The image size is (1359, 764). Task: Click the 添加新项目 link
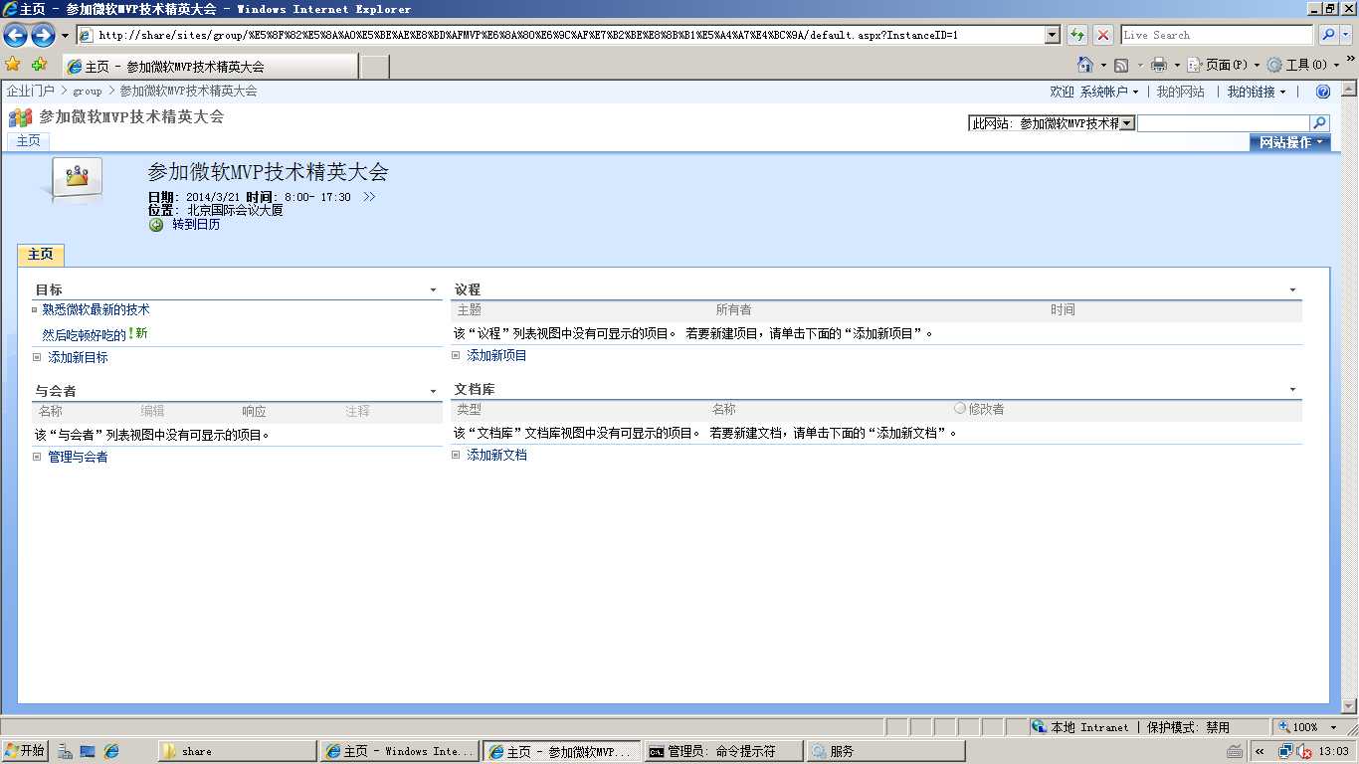click(x=496, y=356)
